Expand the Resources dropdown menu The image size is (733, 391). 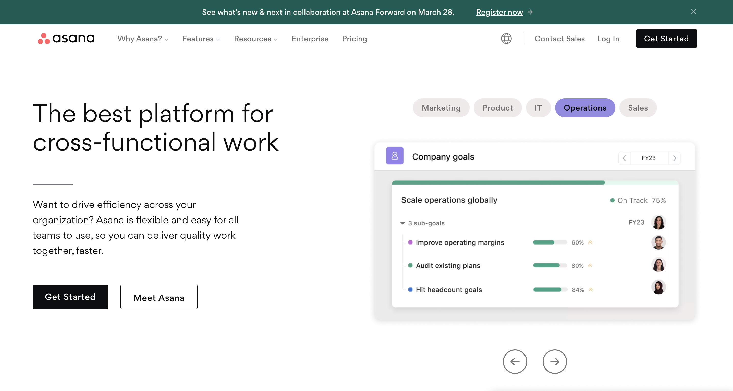255,39
